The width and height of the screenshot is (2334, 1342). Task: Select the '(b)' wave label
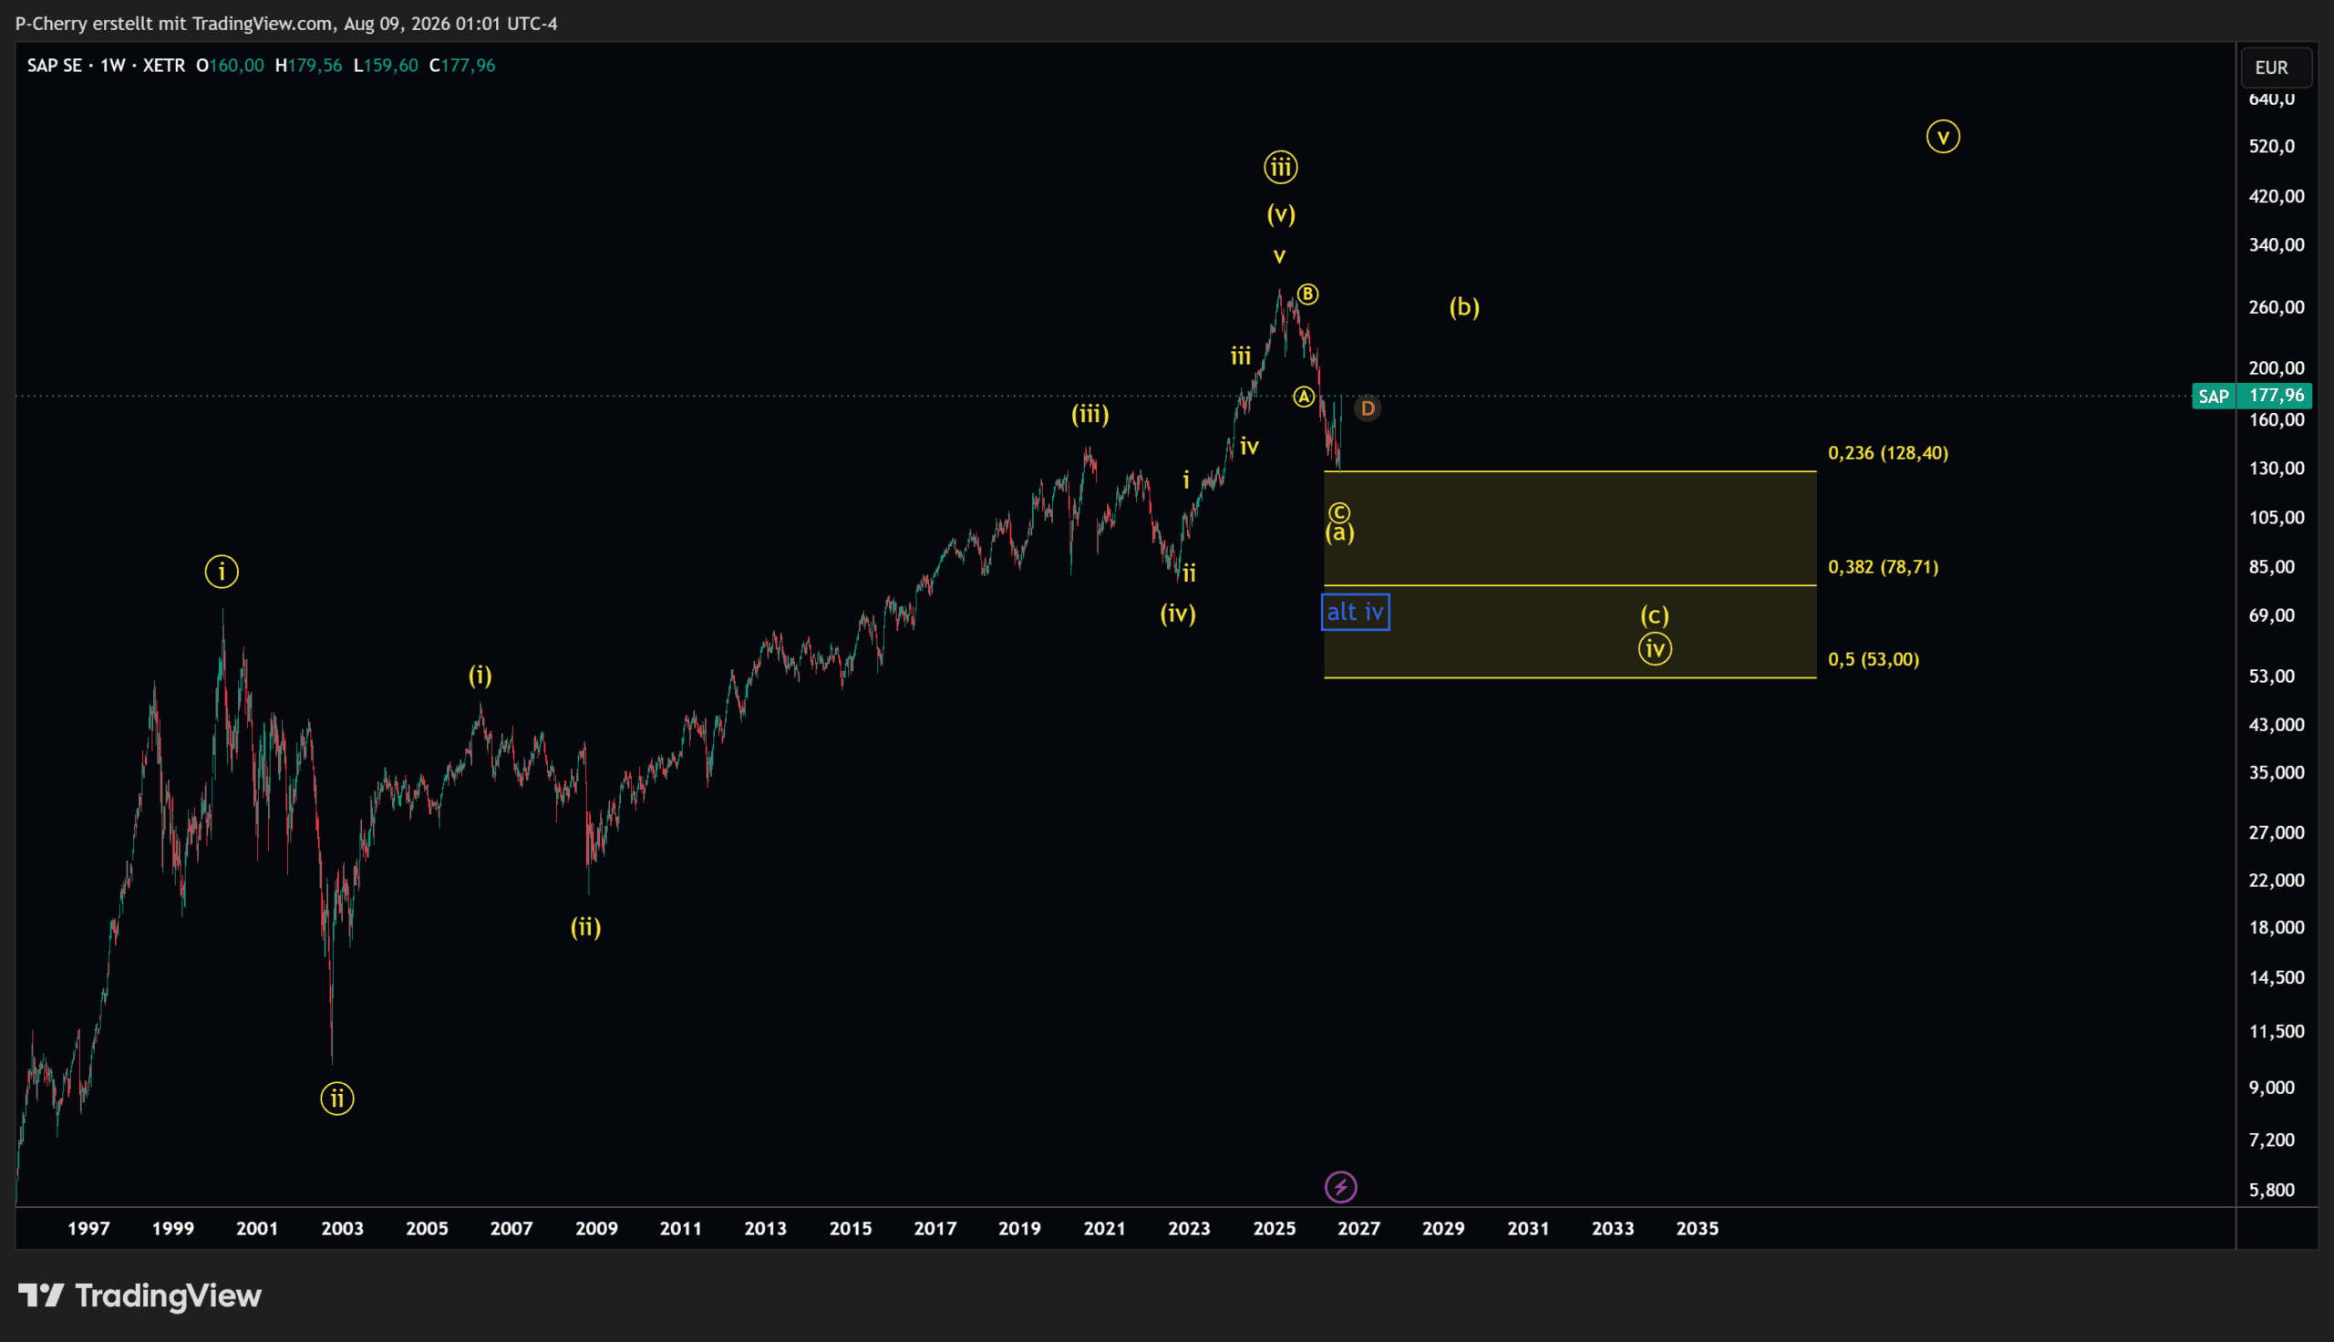[1464, 307]
